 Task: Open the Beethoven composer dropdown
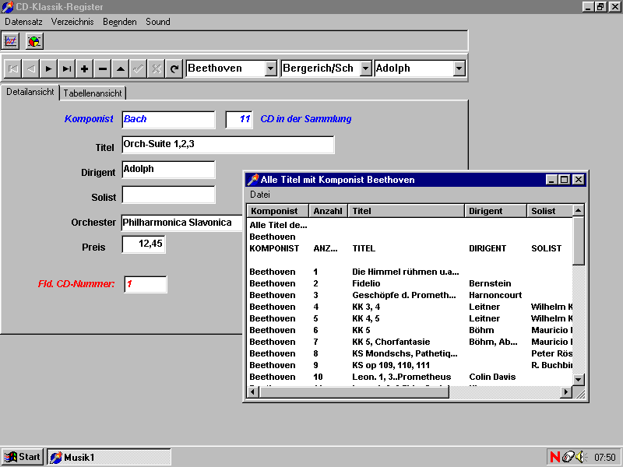click(270, 68)
